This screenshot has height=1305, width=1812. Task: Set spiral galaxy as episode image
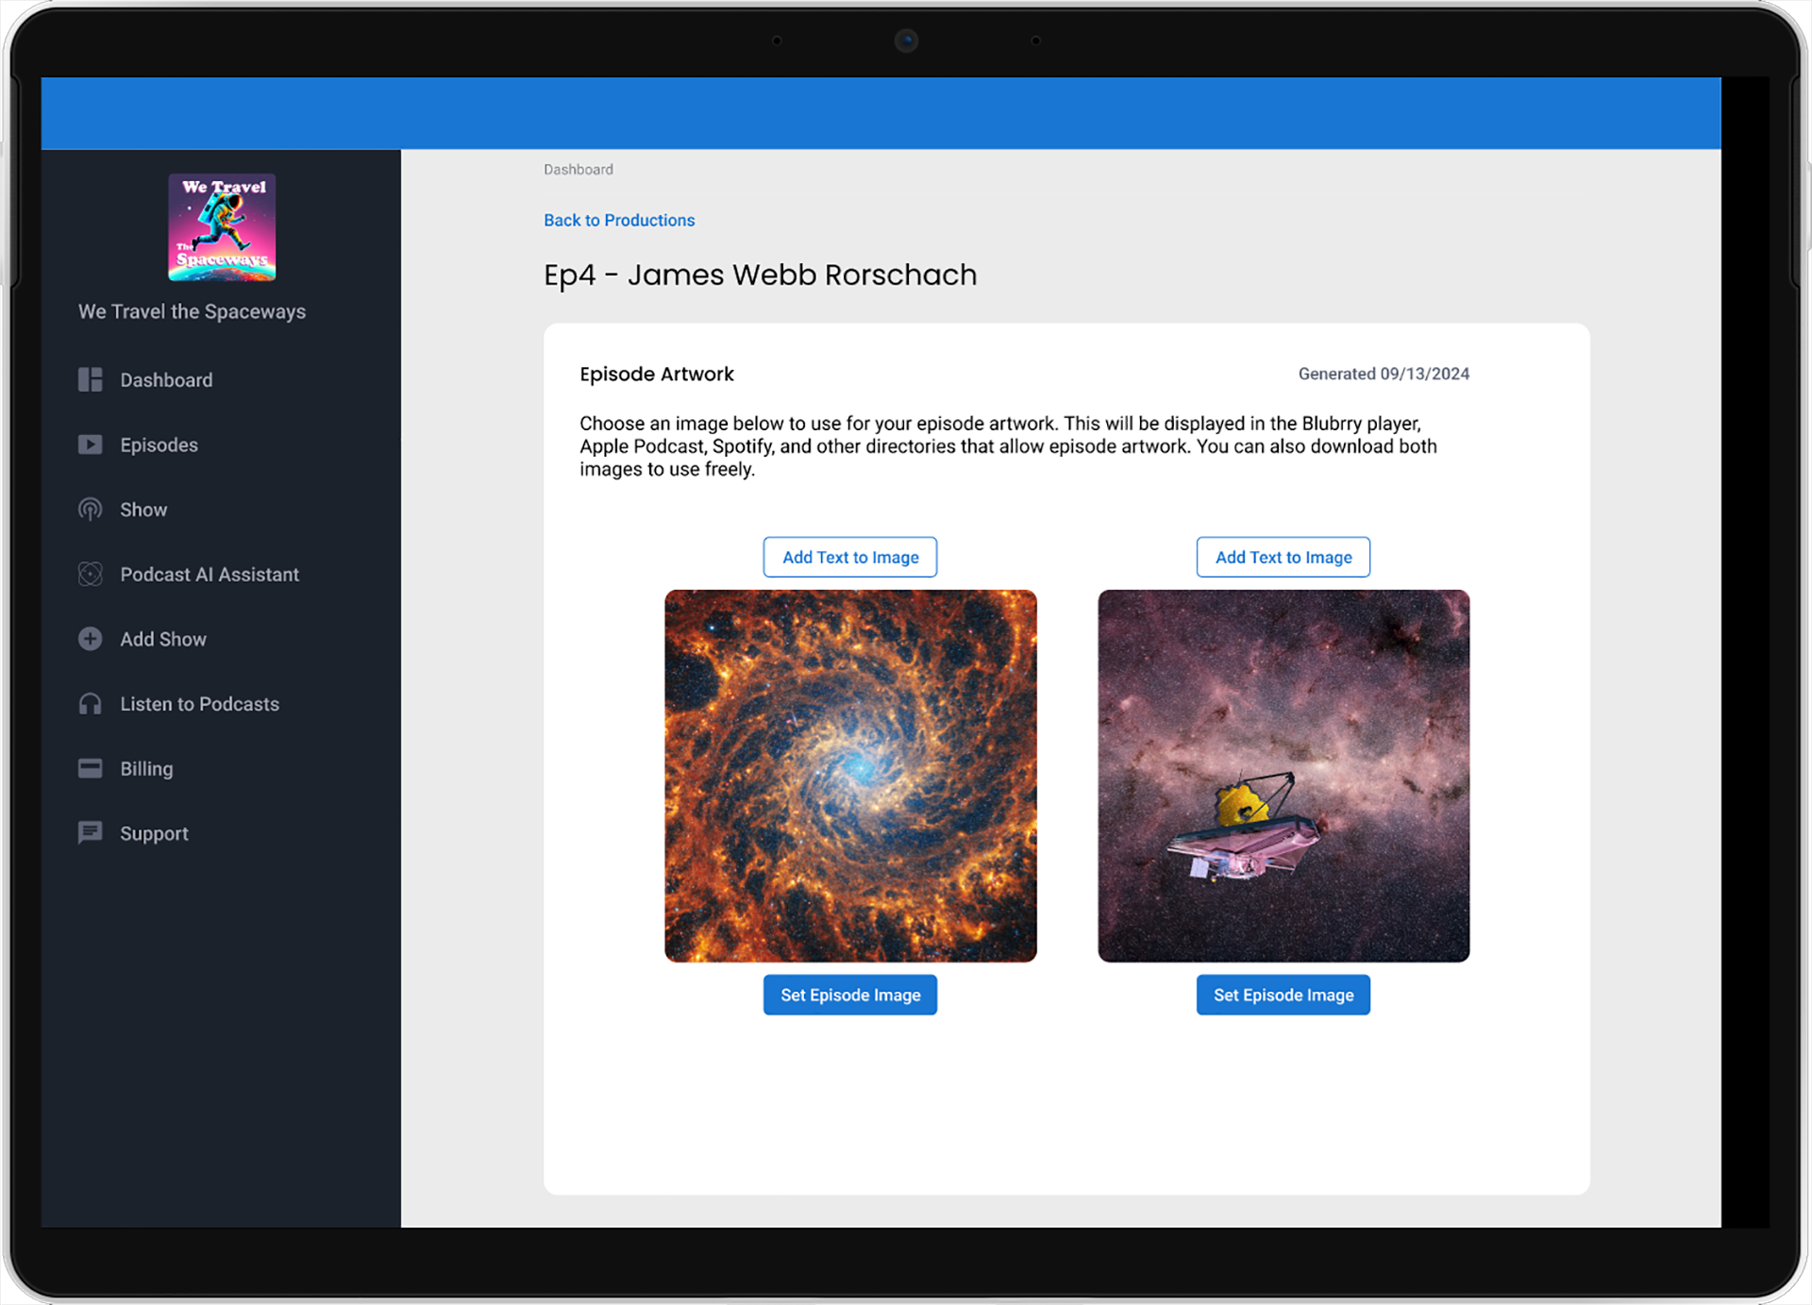[849, 995]
